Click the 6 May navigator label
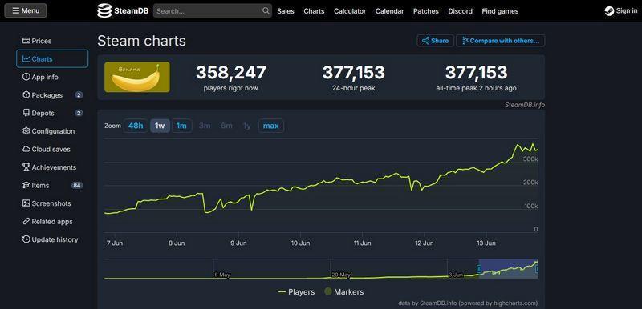642x309 pixels. 222,275
